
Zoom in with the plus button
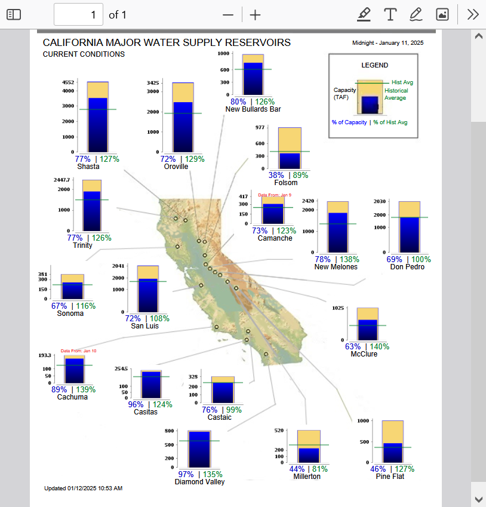255,15
